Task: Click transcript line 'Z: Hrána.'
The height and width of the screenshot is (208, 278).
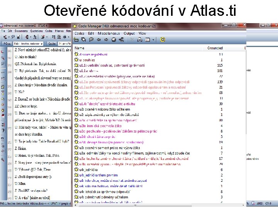Action: (x=20, y=149)
